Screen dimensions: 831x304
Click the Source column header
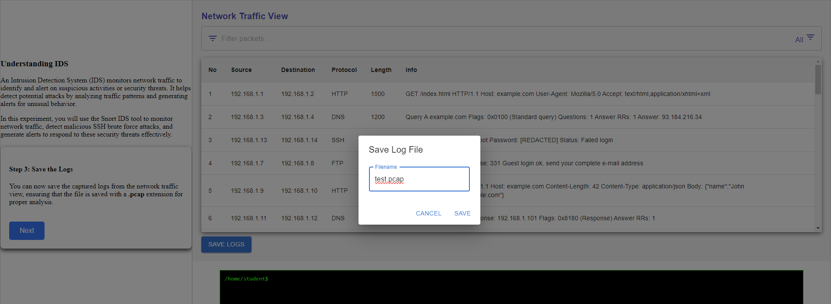tap(241, 70)
